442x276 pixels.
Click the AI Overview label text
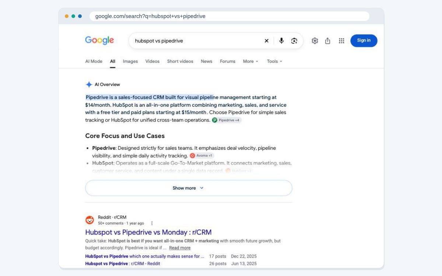(x=107, y=85)
